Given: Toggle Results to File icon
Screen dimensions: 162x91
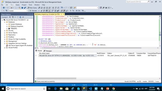Looking at the screenshot, I should pyautogui.click(x=67, y=11).
